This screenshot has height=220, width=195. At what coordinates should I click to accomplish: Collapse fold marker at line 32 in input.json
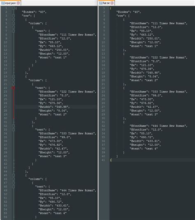click(13, 126)
